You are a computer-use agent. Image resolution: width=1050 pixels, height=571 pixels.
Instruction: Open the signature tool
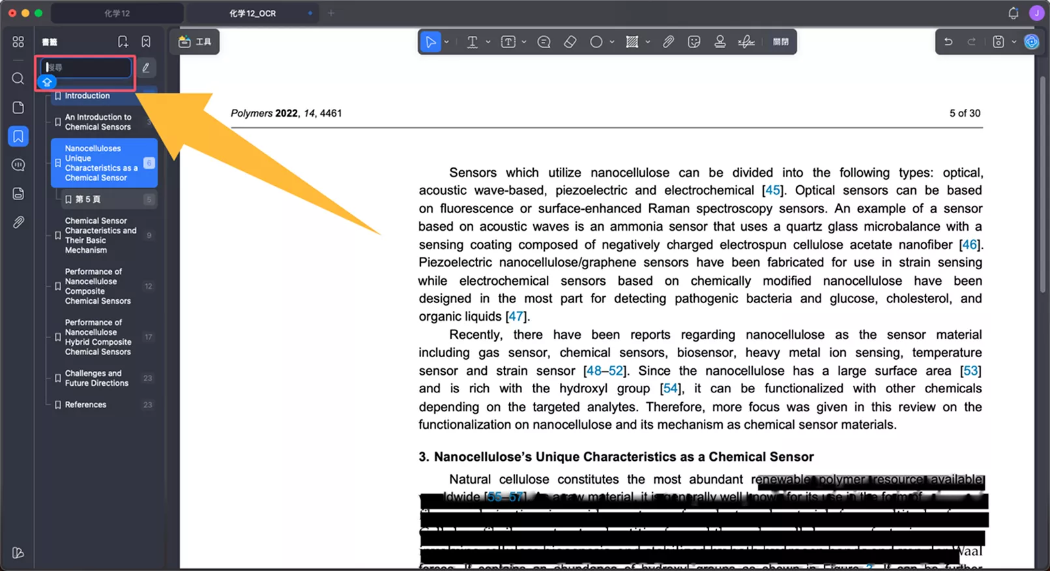[x=746, y=42]
